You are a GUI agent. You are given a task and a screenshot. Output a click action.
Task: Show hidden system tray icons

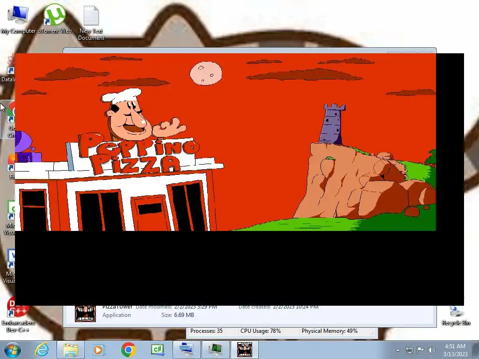pyautogui.click(x=398, y=350)
